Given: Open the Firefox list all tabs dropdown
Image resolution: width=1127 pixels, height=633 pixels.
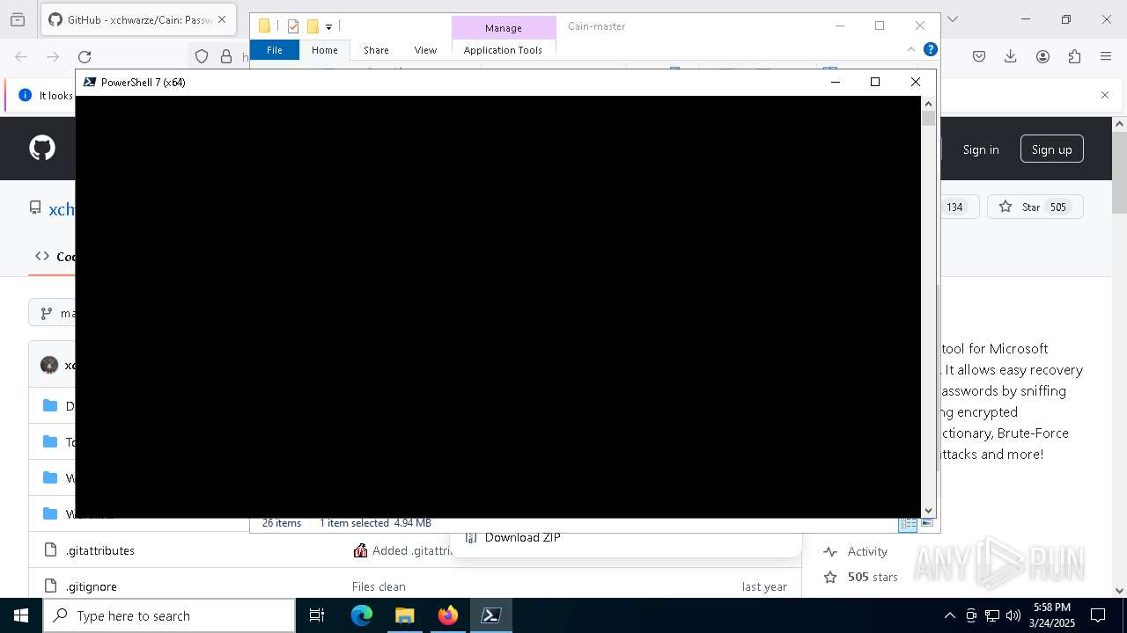Looking at the screenshot, I should [x=952, y=19].
